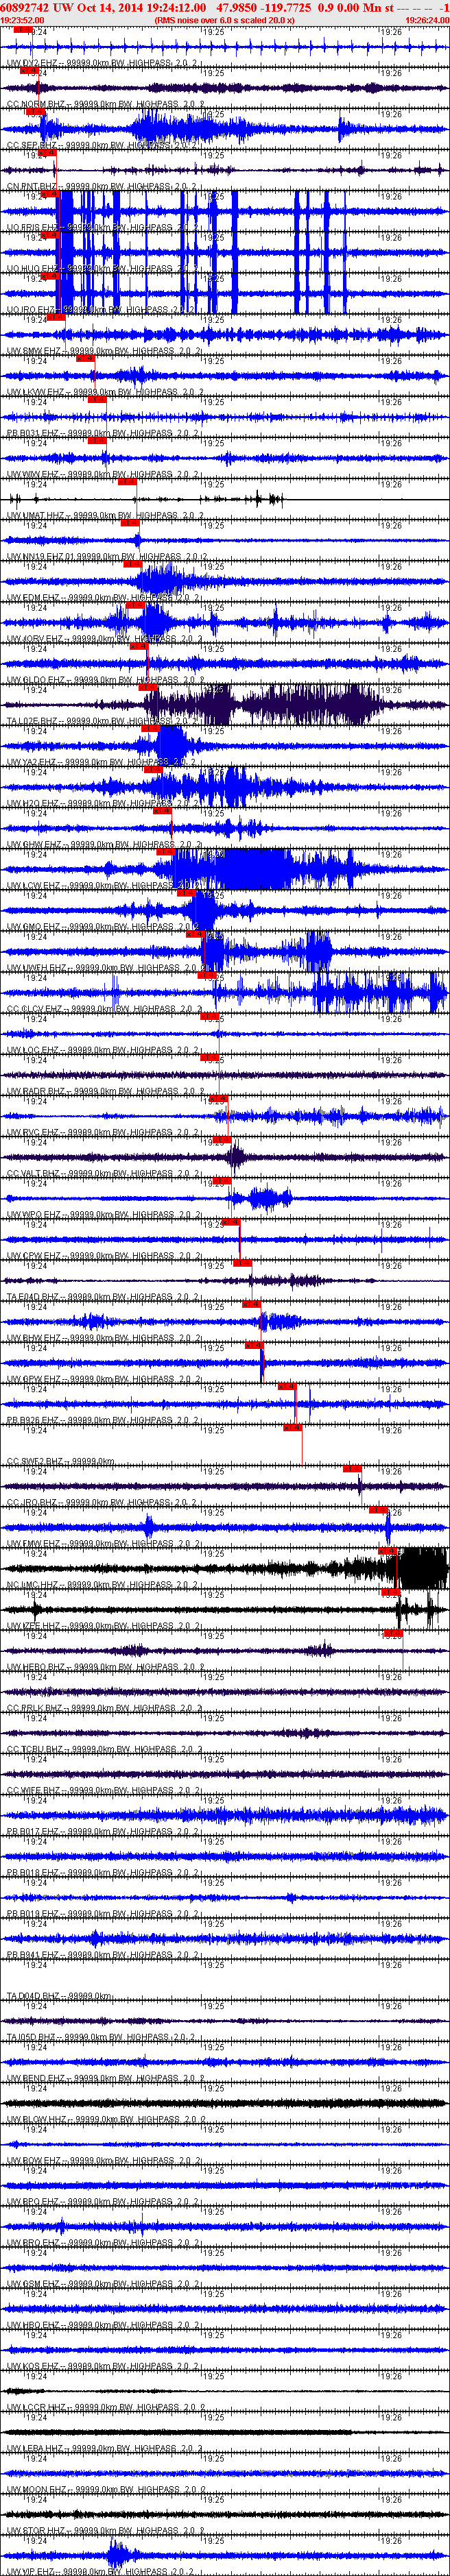Select the UW GLDO EHZ station label
Screen dimensions: 450x2576
[x=105, y=680]
